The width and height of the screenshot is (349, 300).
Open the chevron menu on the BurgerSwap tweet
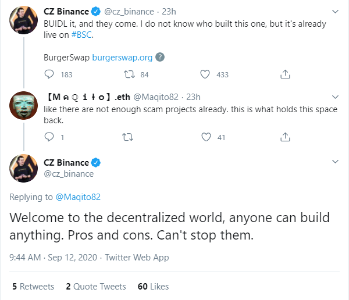click(x=334, y=10)
